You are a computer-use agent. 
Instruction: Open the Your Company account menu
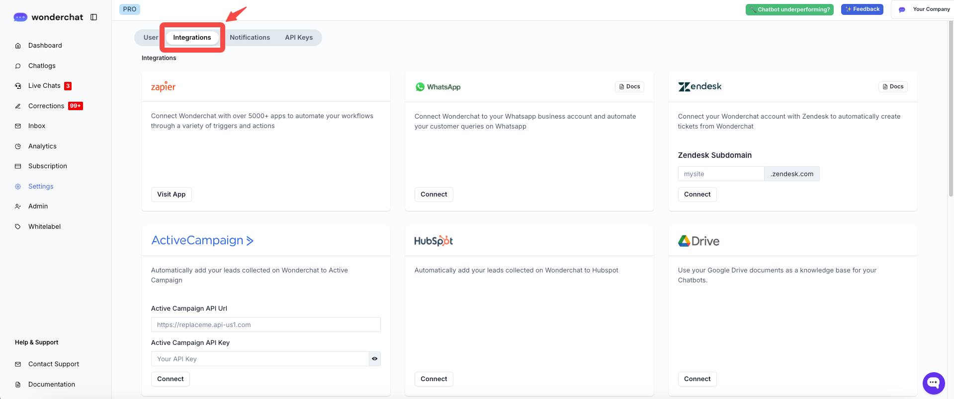925,9
